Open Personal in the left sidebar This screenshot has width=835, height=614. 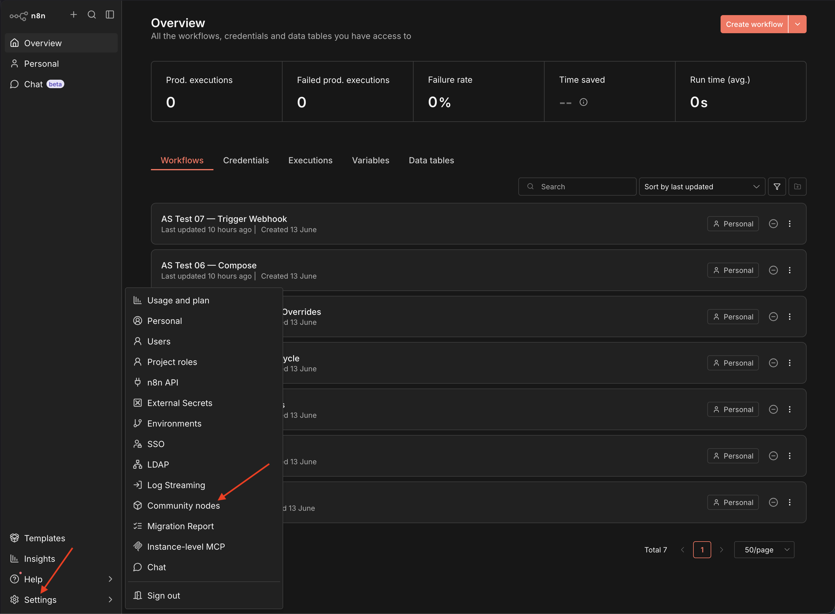(x=61, y=64)
